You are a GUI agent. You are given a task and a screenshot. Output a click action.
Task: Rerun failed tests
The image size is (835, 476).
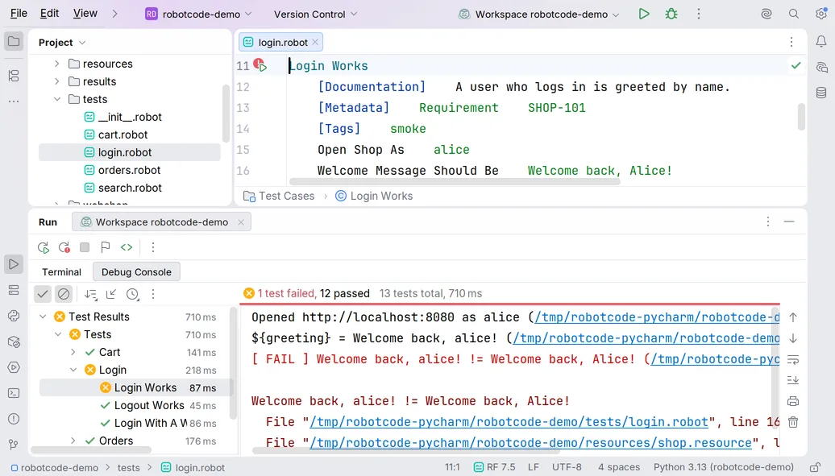click(64, 247)
